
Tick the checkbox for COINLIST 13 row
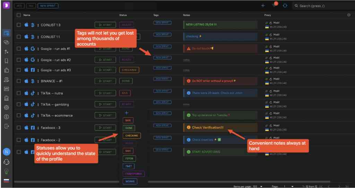coord(19,25)
